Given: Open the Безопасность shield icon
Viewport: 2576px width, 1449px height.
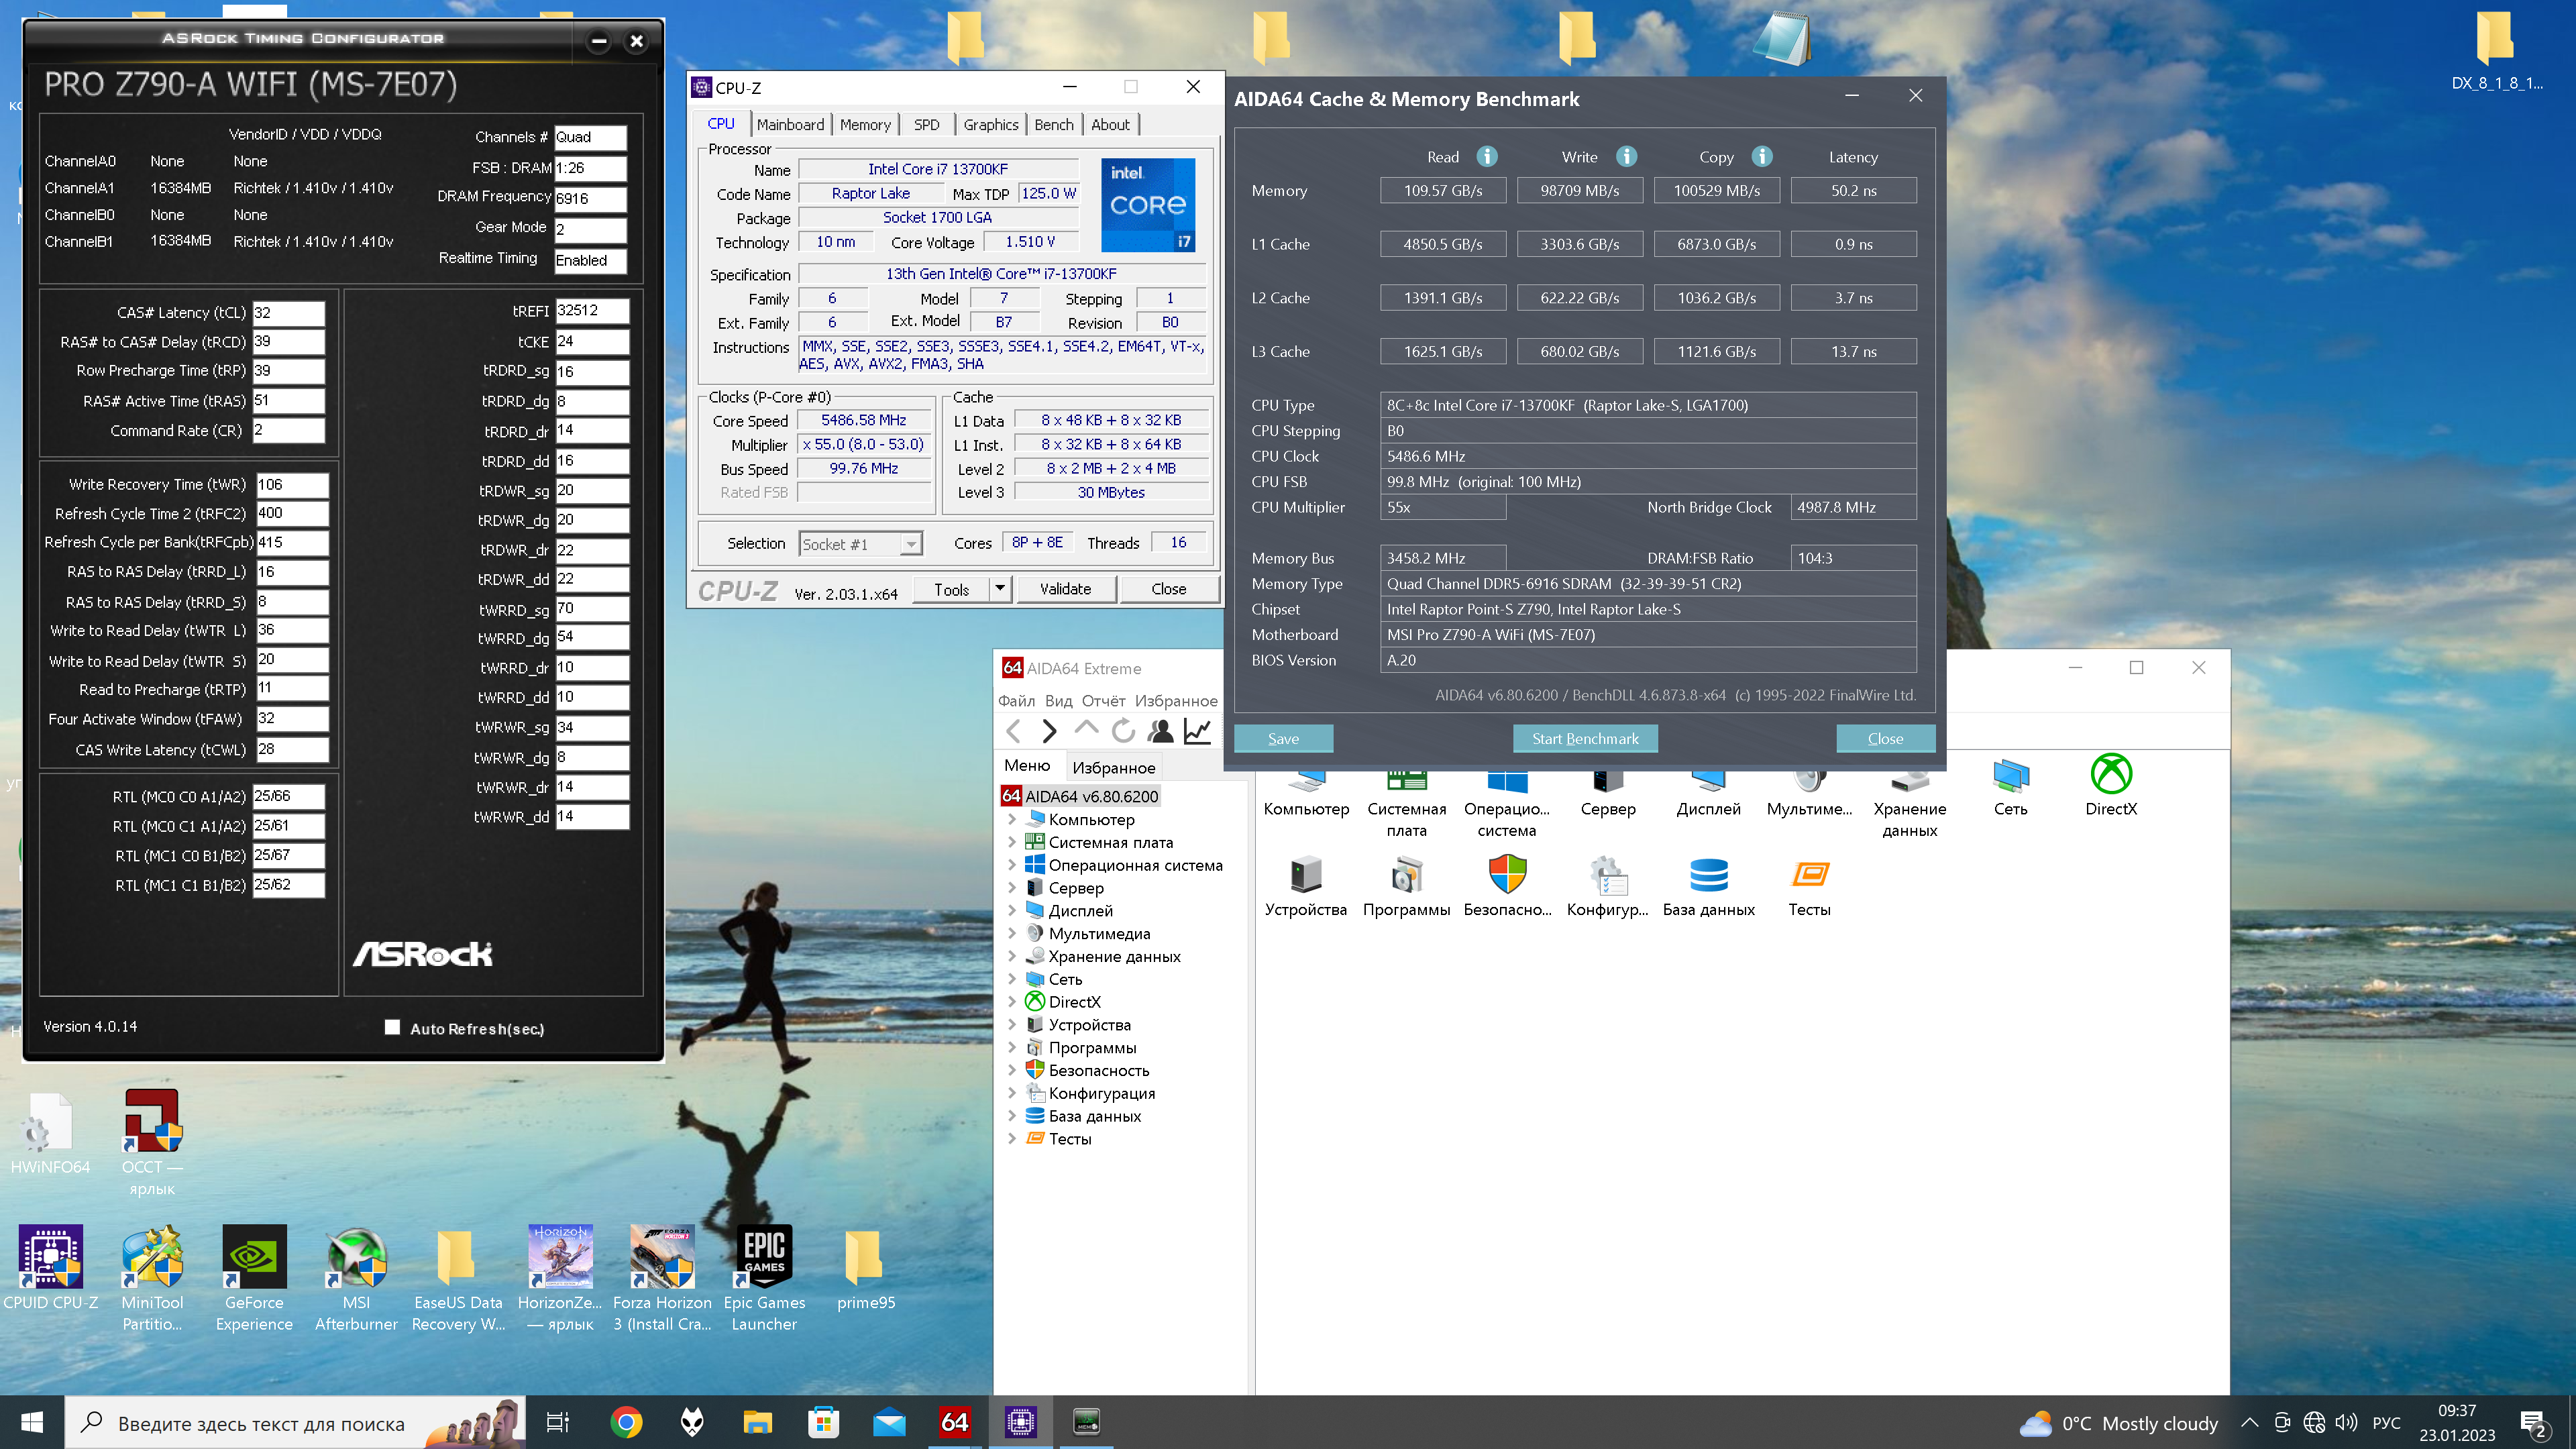Looking at the screenshot, I should (x=1507, y=876).
